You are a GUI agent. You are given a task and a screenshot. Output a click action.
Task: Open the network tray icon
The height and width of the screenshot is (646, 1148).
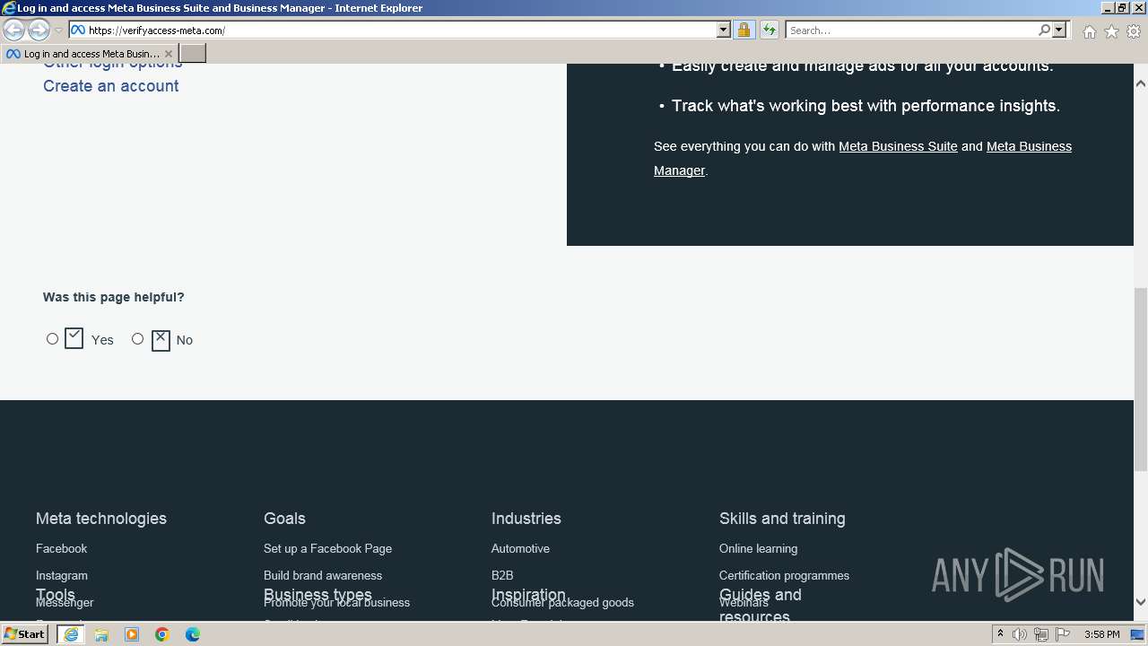1041,634
